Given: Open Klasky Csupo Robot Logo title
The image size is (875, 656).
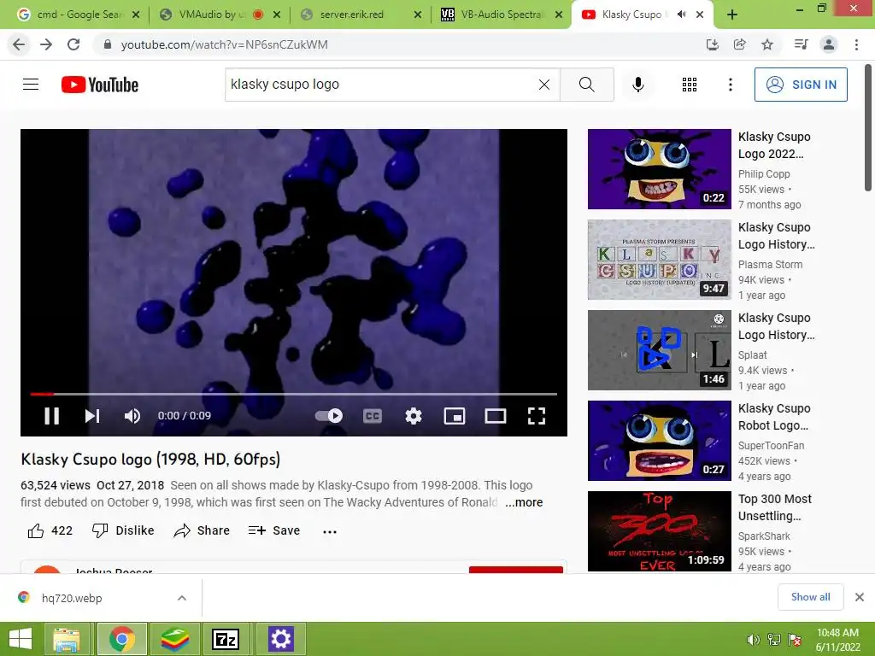Looking at the screenshot, I should tap(774, 417).
